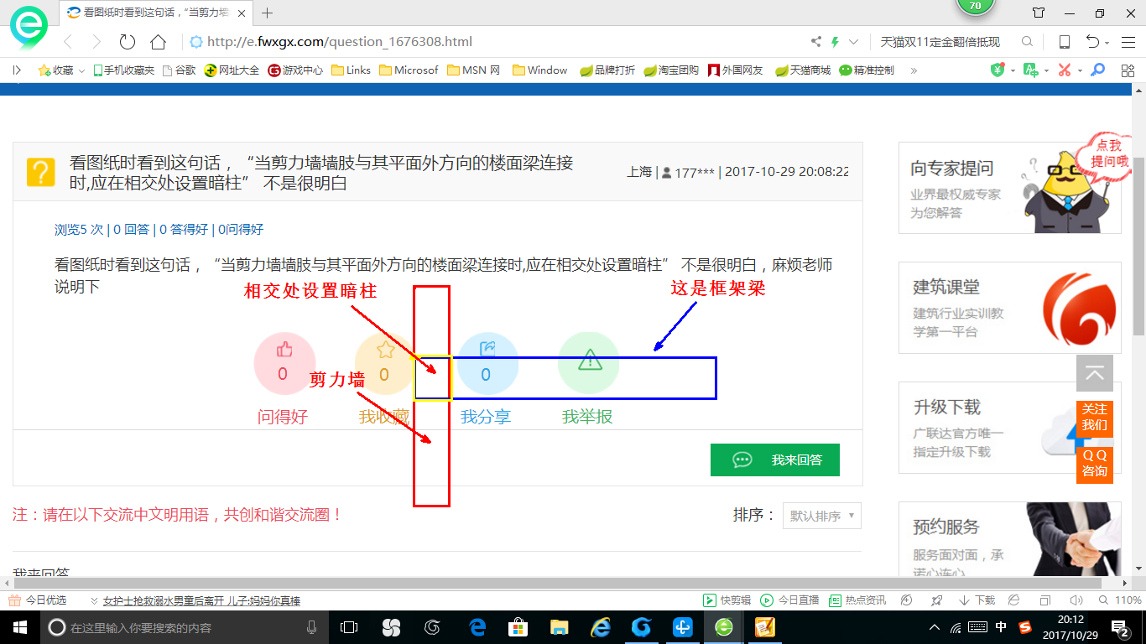1146x644 pixels.
Task: Open the 网址大全 bookmark
Action: pos(232,70)
